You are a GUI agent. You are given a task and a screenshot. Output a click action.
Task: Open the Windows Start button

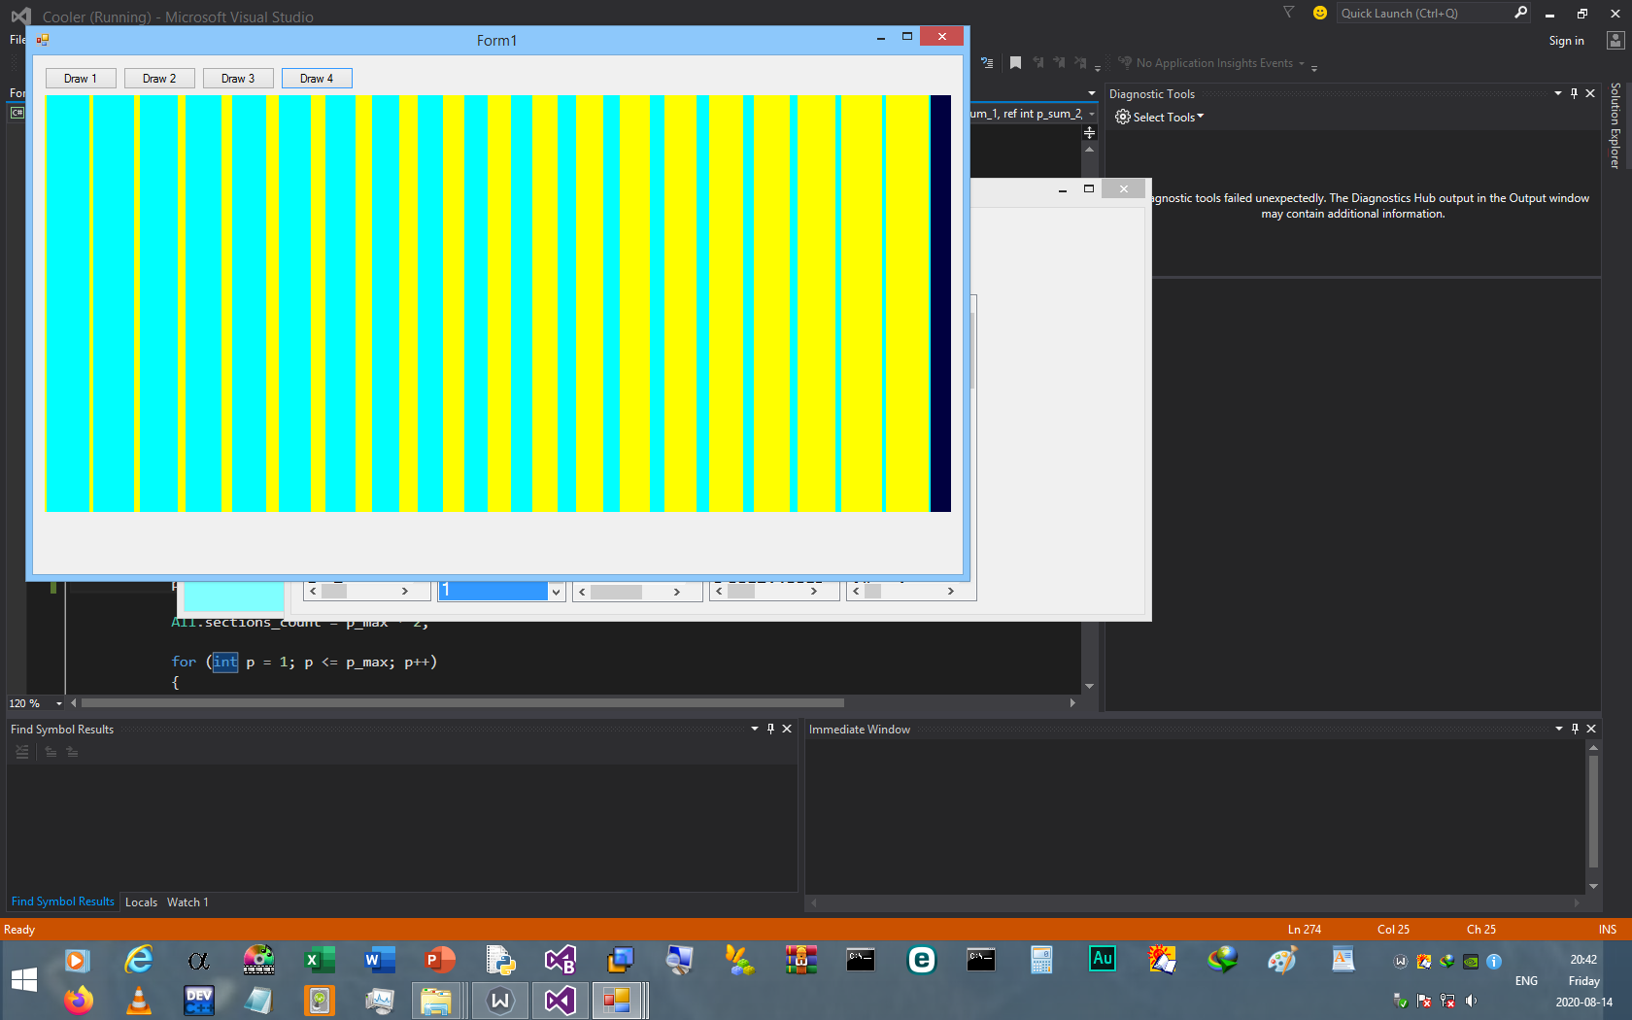tap(24, 980)
